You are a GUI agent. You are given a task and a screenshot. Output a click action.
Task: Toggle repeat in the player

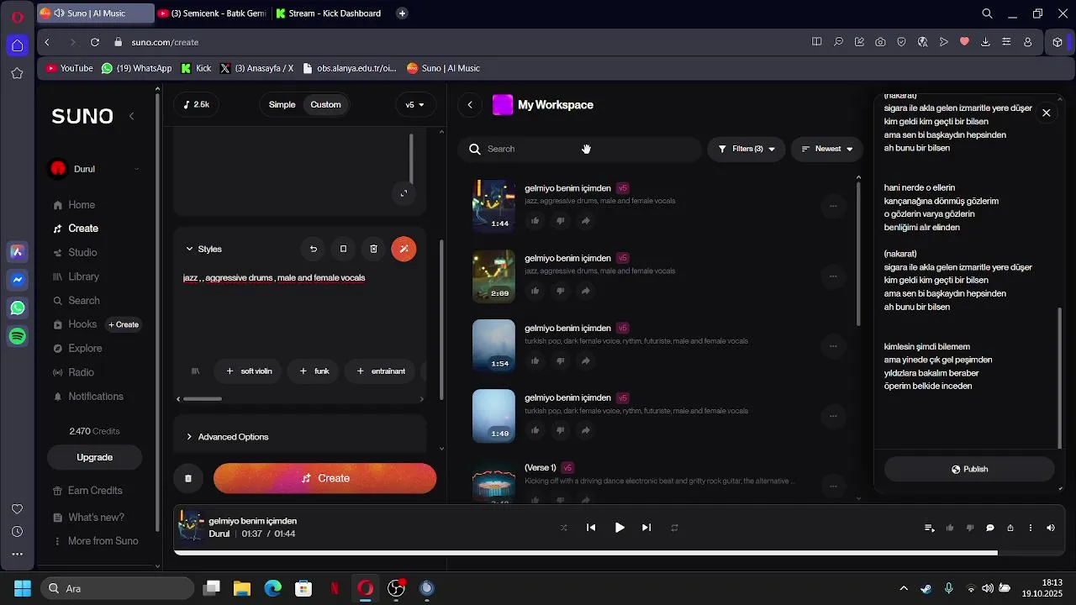[x=674, y=528]
